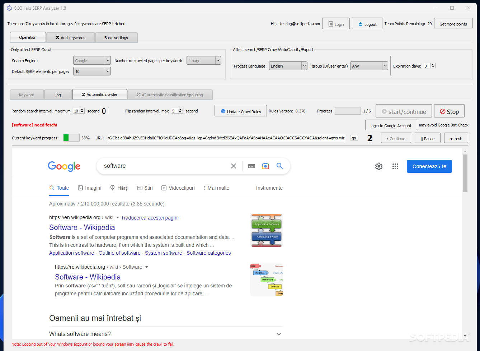Image resolution: width=480 pixels, height=351 pixels.
Task: Click the Google search text field
Action: click(165, 166)
